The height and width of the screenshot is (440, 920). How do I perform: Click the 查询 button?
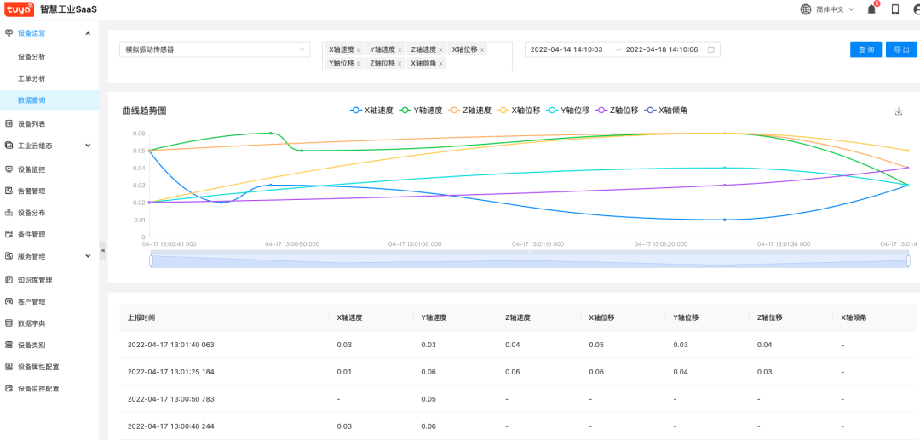point(865,49)
